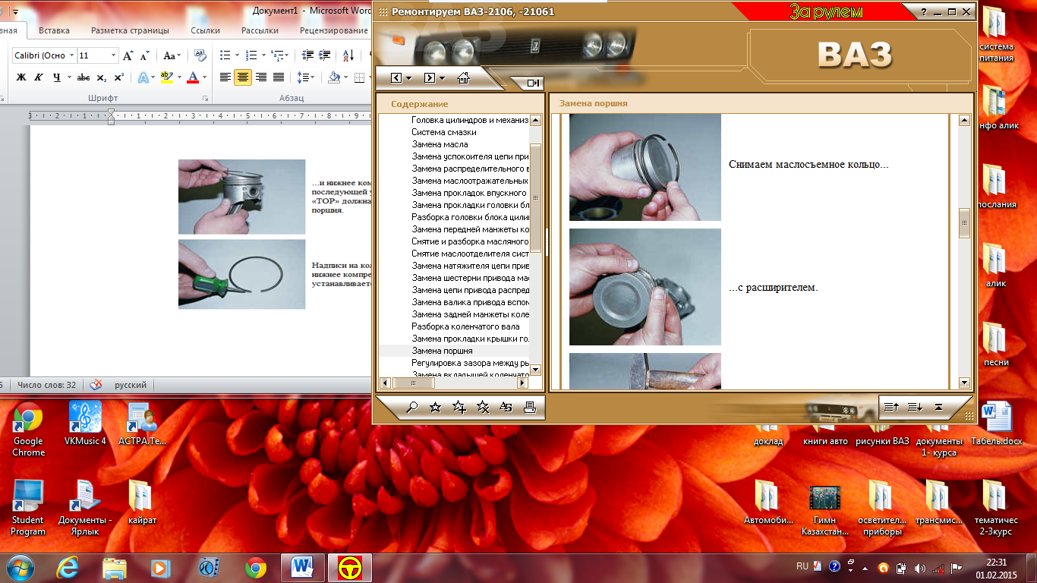Click the back navigation arrow in VAZ manual
Screen dimensions: 1037x583
click(396, 78)
